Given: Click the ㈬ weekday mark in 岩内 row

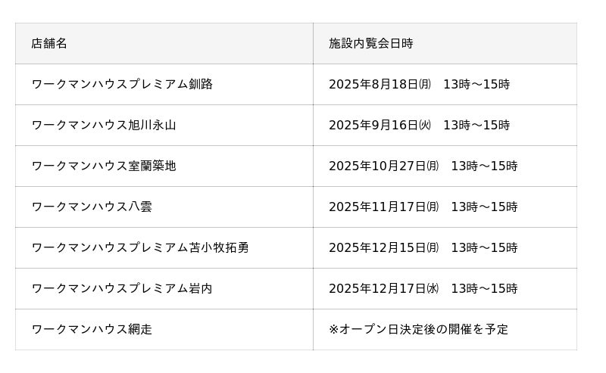Looking at the screenshot, I should tap(433, 288).
